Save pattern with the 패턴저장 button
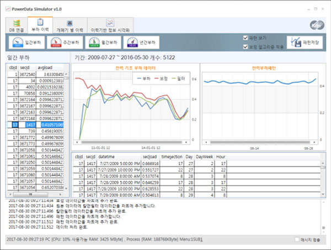Screen dimensions: 331x250 304,42
